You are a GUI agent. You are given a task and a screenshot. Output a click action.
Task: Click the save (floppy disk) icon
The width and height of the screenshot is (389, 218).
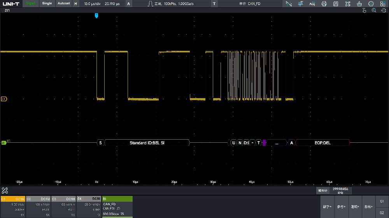[336, 3]
